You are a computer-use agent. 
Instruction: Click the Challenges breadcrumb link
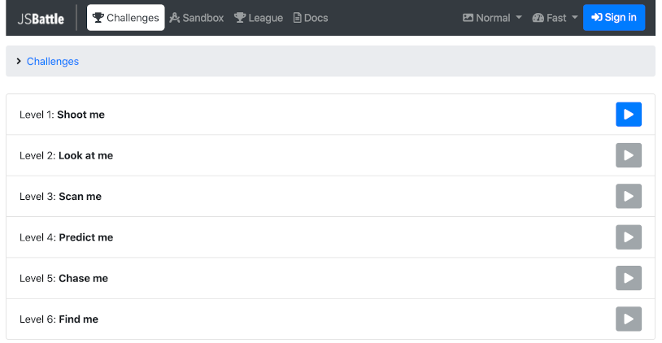(53, 62)
